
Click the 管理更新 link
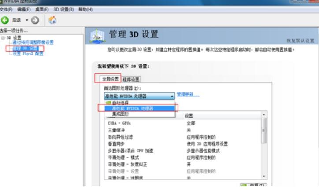tap(188, 94)
